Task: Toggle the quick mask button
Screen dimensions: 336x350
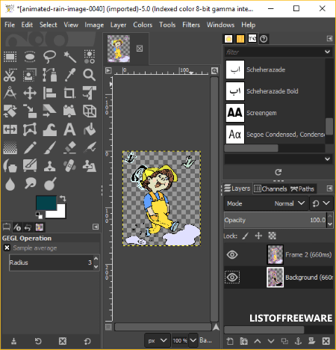Action: coord(108,327)
